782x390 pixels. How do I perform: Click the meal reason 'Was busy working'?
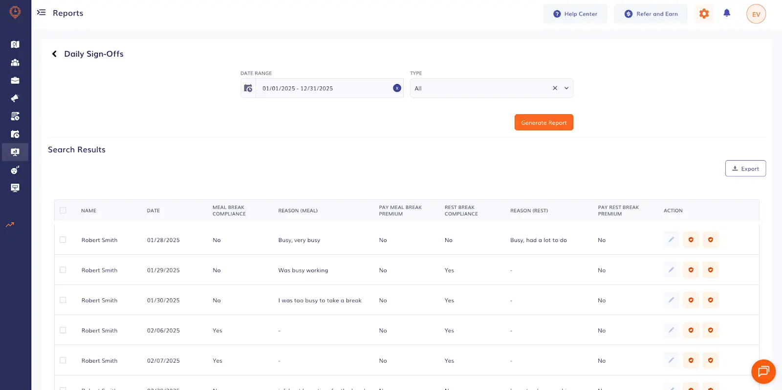pyautogui.click(x=303, y=270)
